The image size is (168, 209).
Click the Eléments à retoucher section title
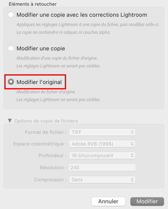point(33,4)
